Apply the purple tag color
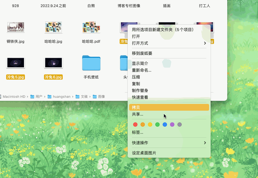Screen dimensions: 258x178 coord(172,125)
